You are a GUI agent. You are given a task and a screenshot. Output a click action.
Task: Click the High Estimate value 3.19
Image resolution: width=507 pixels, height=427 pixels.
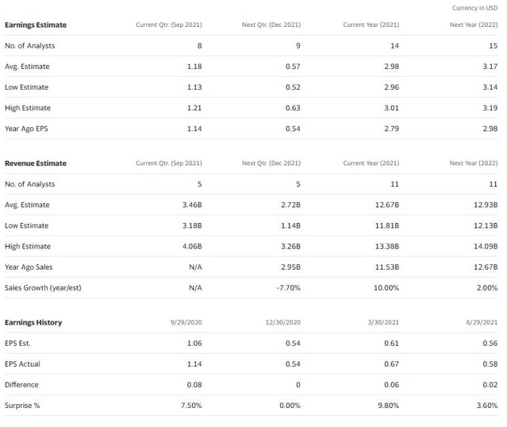pyautogui.click(x=490, y=108)
